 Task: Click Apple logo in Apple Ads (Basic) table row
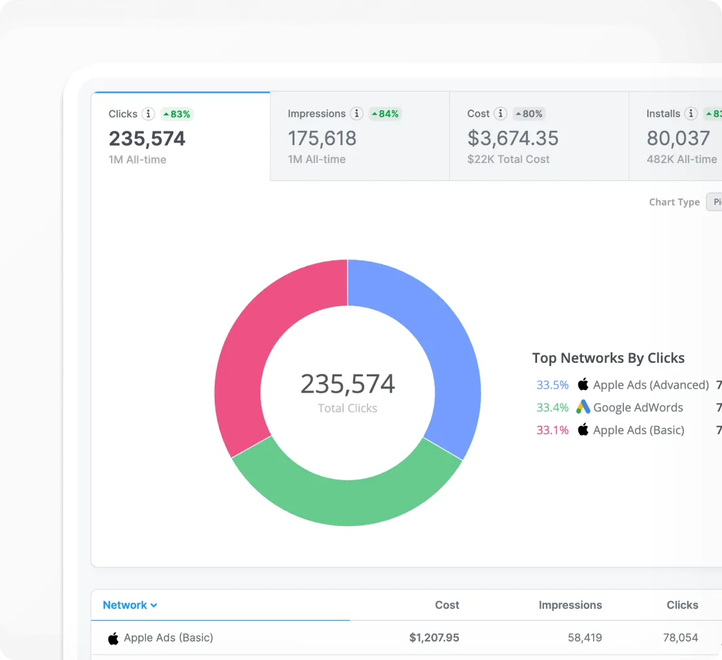pyautogui.click(x=113, y=638)
